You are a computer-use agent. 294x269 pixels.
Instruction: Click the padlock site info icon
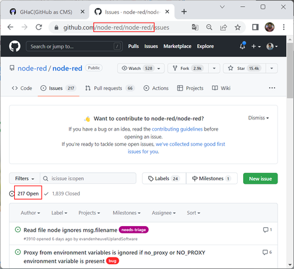coord(56,28)
